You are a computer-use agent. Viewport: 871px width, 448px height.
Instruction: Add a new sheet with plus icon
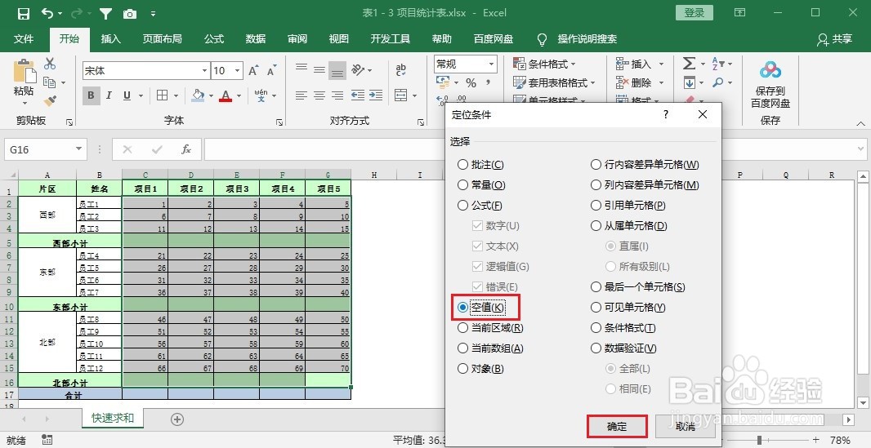click(177, 419)
